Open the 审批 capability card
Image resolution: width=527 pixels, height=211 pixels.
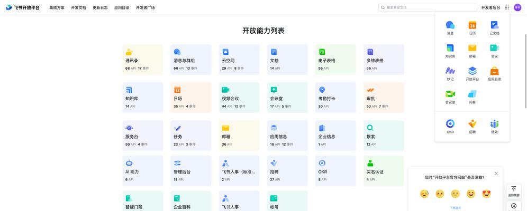384,98
